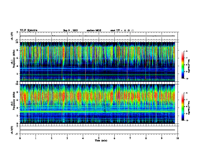Click time axis tick label "0"
Viewport: 200px width, 155px height.
(20, 138)
